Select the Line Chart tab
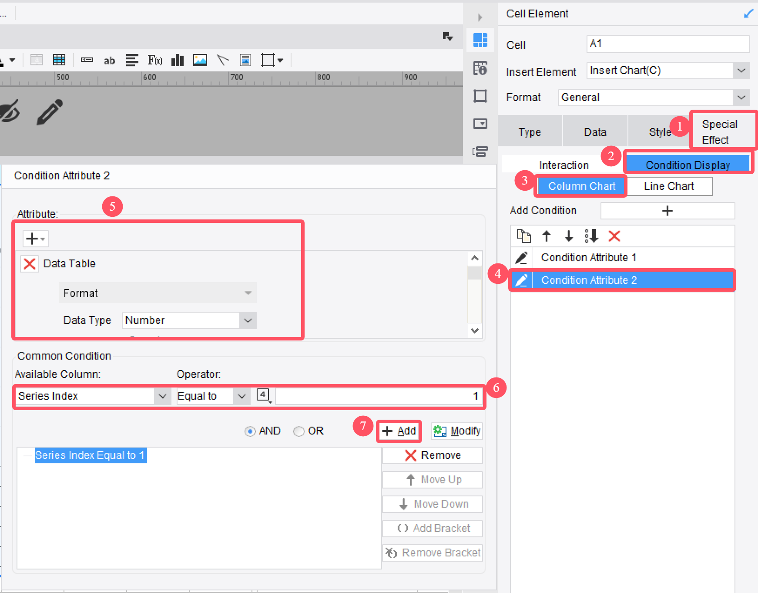The height and width of the screenshot is (593, 758). [x=669, y=186]
